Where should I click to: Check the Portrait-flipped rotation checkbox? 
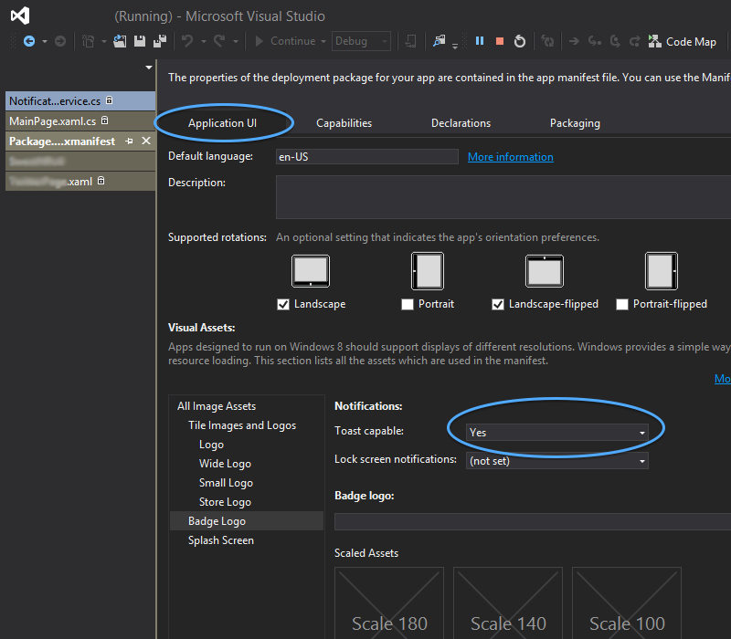[x=622, y=304]
